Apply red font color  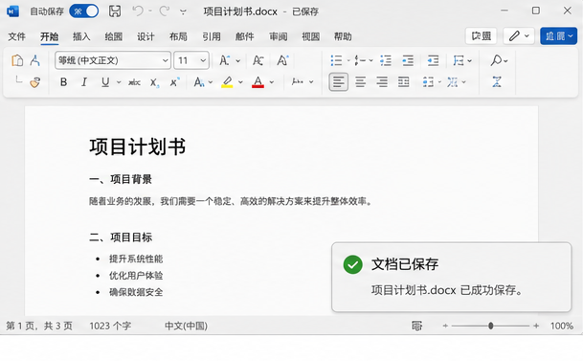click(x=258, y=82)
